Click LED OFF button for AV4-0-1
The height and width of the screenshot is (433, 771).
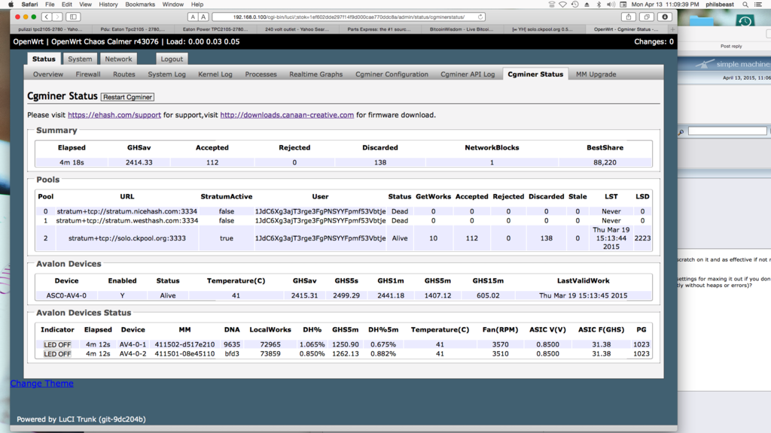click(57, 344)
